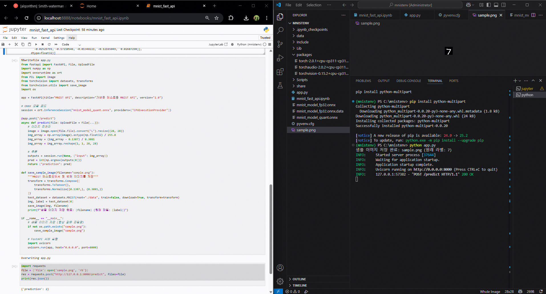
Task: Bookmark this page with the star icon
Action: pos(217,18)
